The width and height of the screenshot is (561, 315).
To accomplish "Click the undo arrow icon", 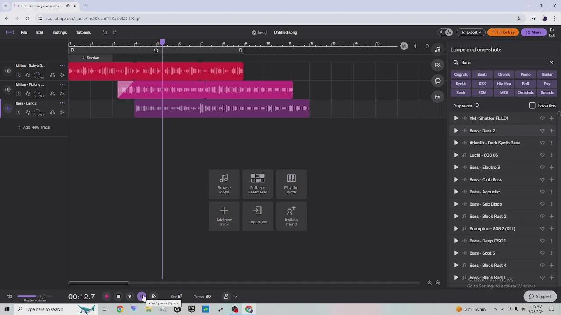I will point(104,32).
